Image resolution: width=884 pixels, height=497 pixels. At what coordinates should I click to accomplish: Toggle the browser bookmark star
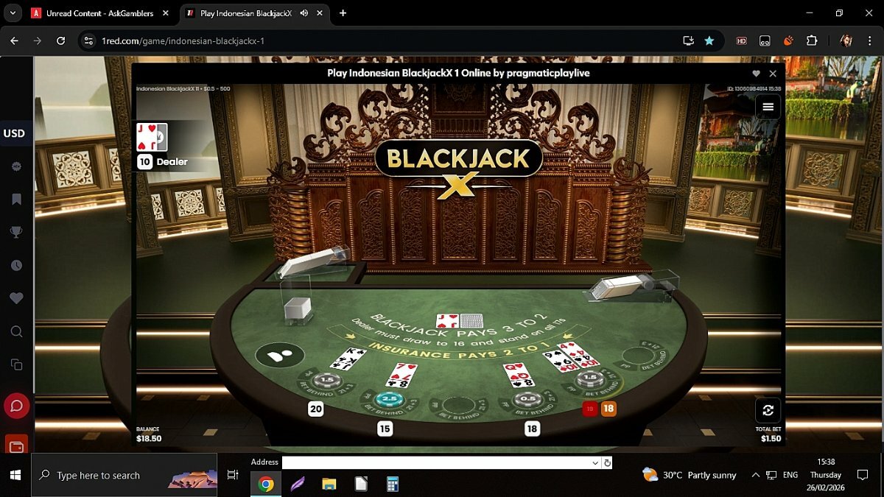click(709, 40)
